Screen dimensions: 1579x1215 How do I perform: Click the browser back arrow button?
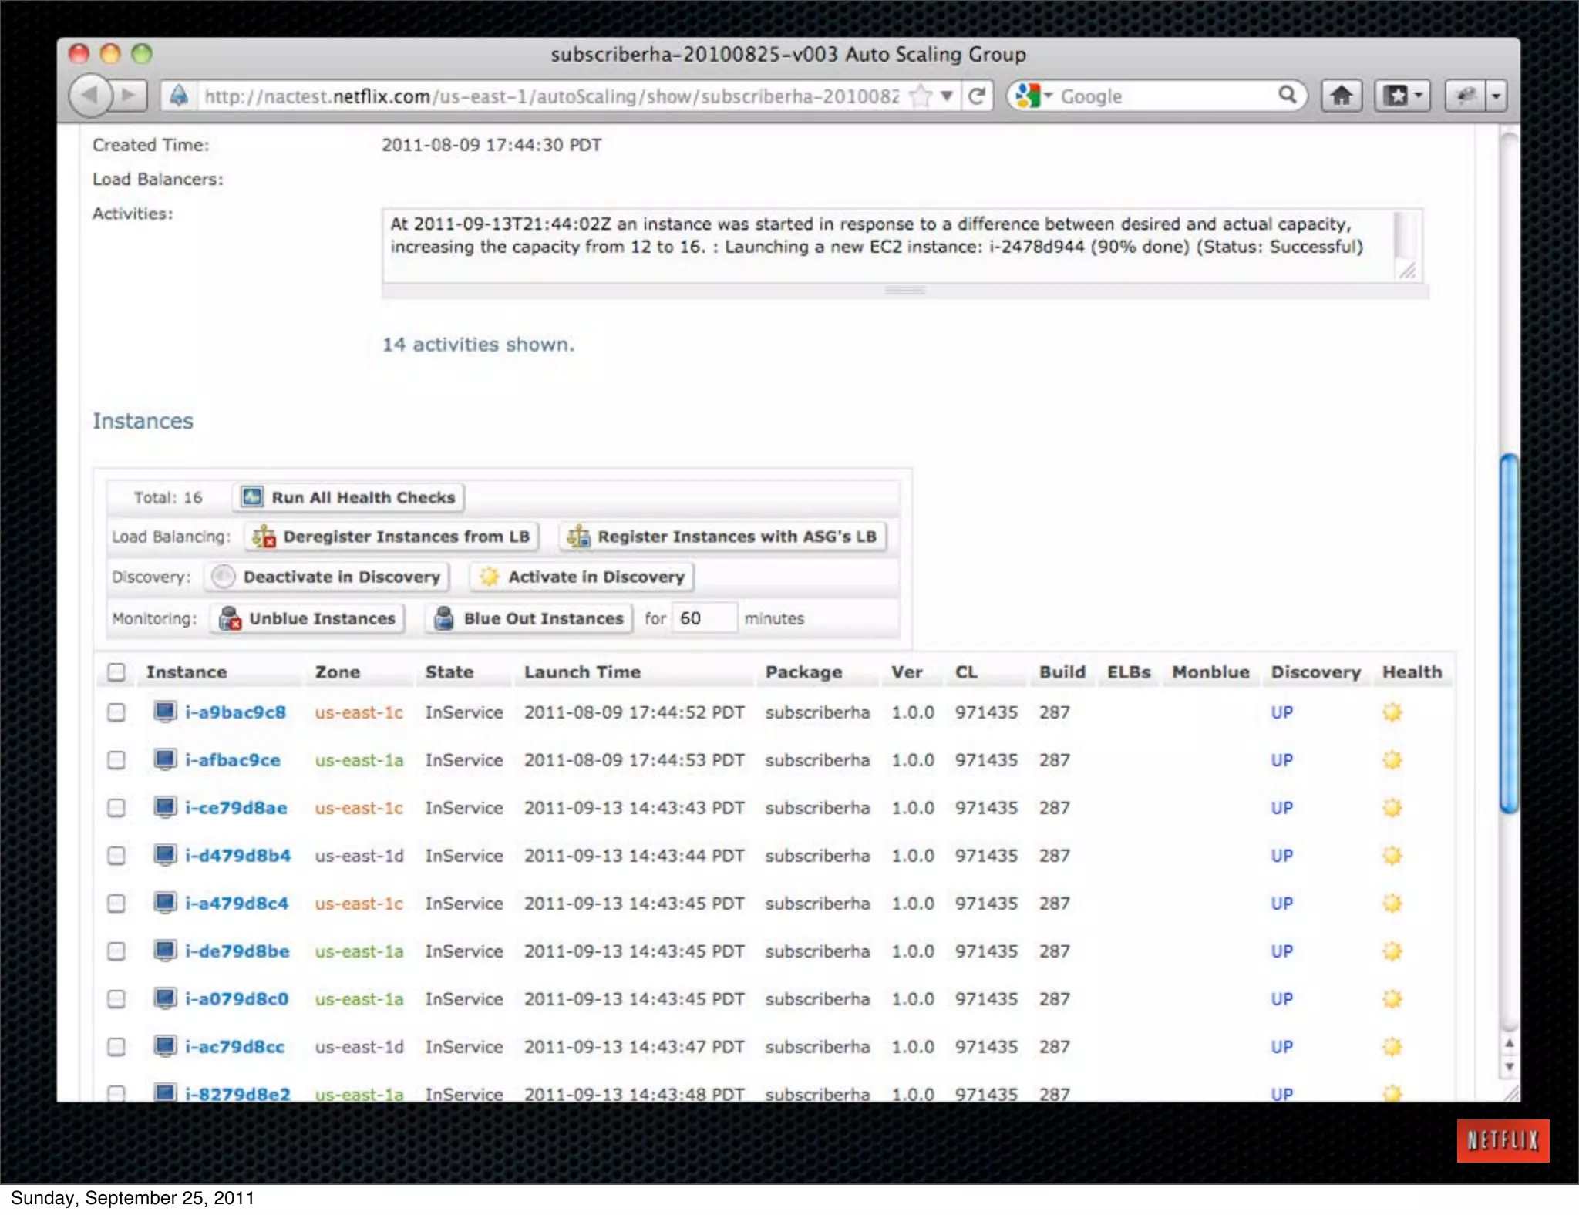click(x=89, y=96)
